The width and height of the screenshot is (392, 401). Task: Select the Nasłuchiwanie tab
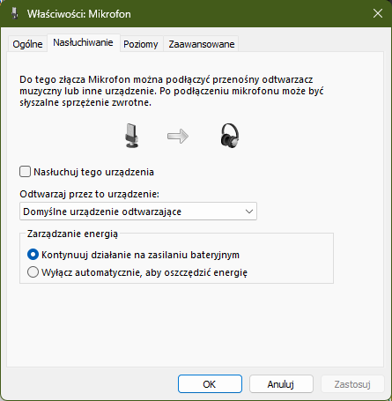point(83,42)
